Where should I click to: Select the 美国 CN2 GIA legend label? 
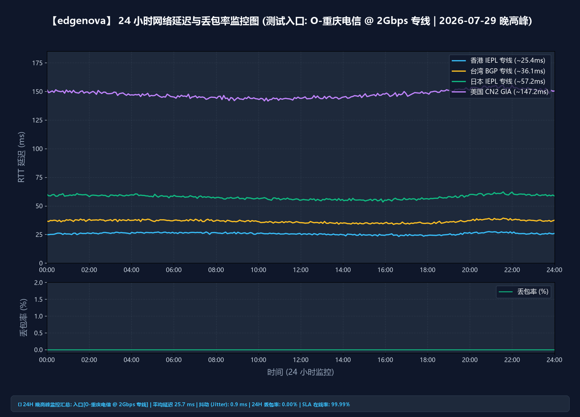point(509,92)
